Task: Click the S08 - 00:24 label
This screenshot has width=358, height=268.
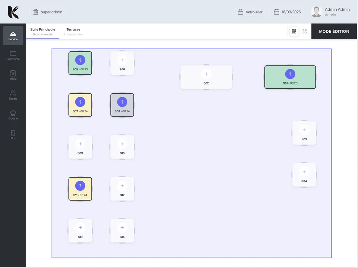Action: 122,111
